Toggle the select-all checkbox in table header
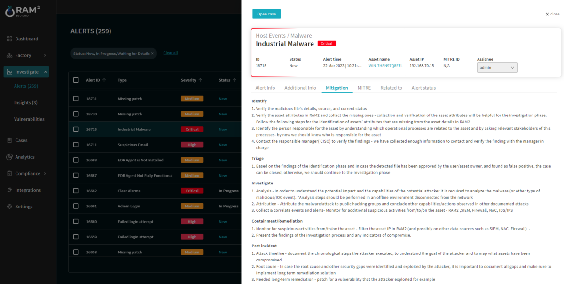564x284 pixels. click(76, 80)
